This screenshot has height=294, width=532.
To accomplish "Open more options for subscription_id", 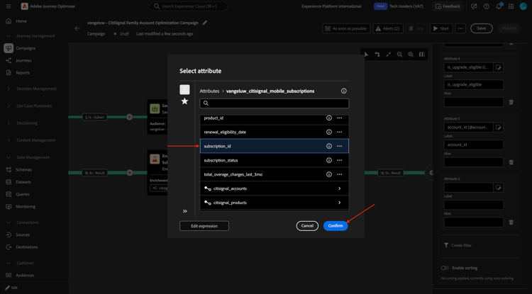I will [339, 146].
